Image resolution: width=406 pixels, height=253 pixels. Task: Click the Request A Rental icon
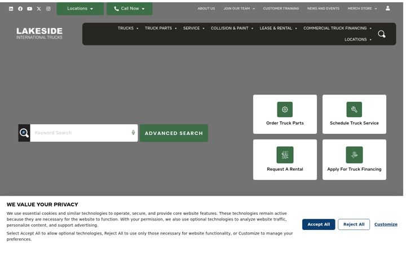pyautogui.click(x=285, y=155)
